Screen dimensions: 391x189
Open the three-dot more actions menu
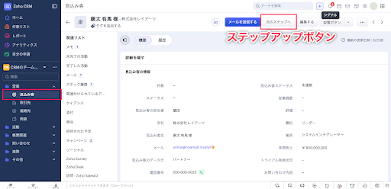tap(362, 22)
